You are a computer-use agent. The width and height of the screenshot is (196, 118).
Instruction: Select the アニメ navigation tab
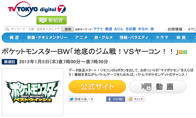pos(81,37)
